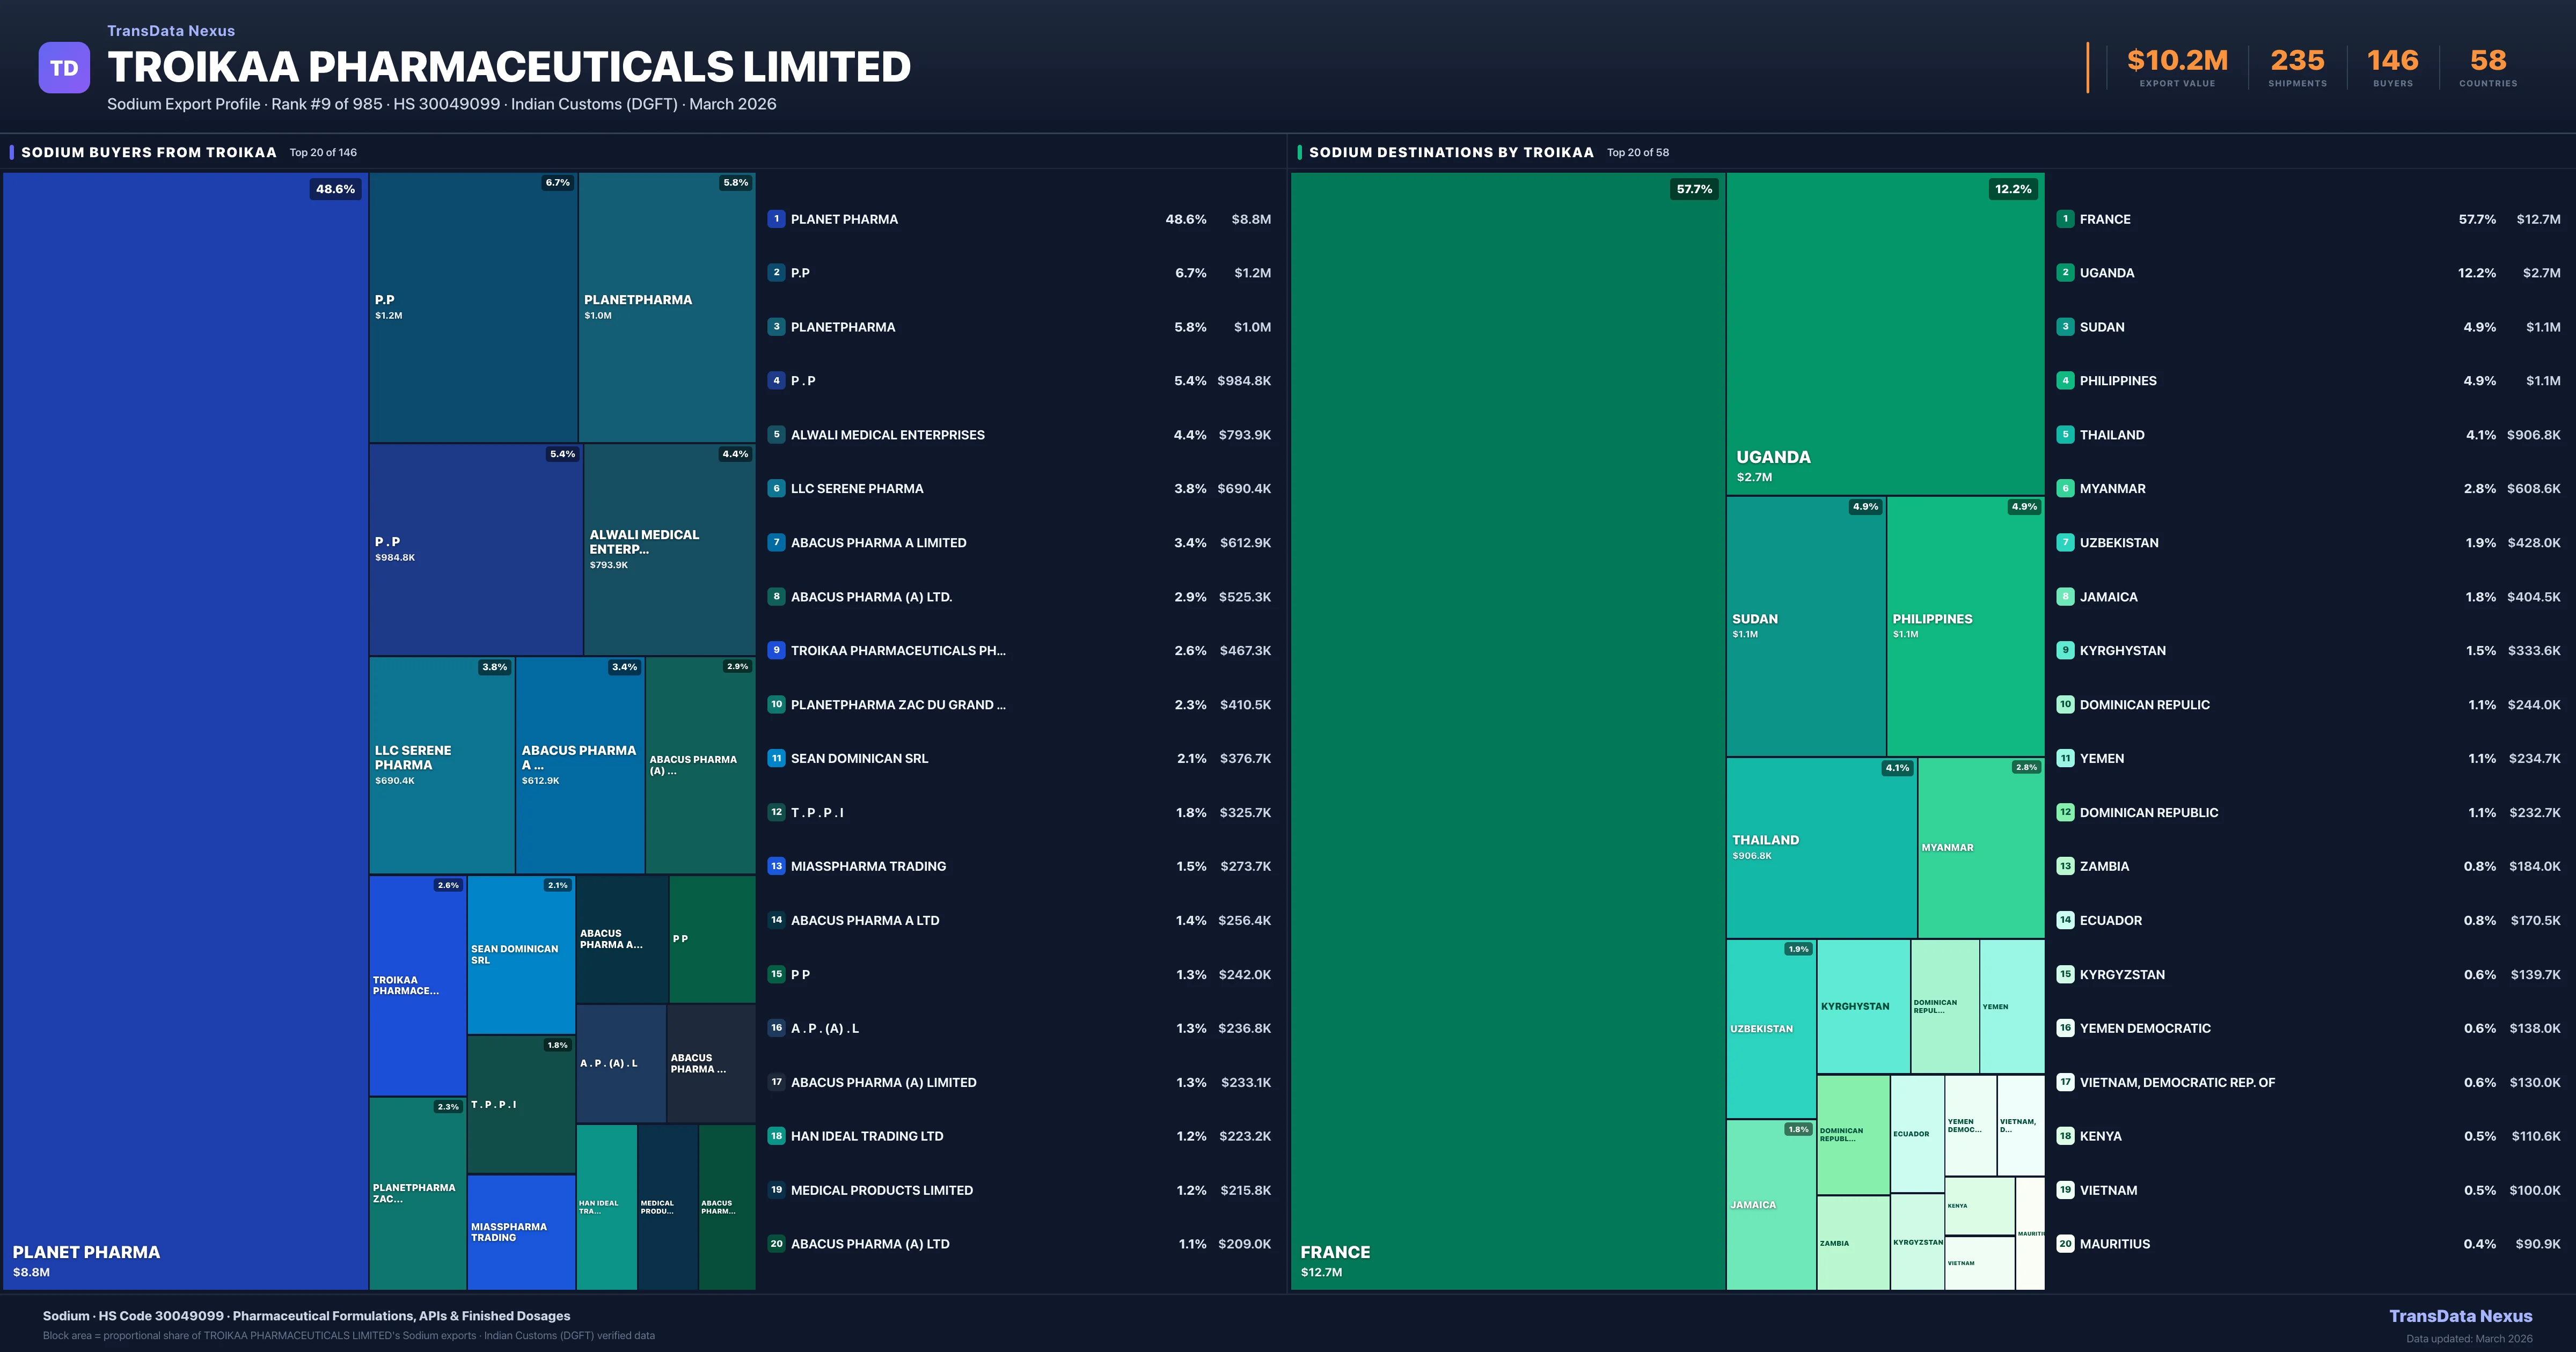Screen dimensions: 2576x1352
Task: Select the PLANET PHARMA treemap block
Action: click(x=185, y=730)
